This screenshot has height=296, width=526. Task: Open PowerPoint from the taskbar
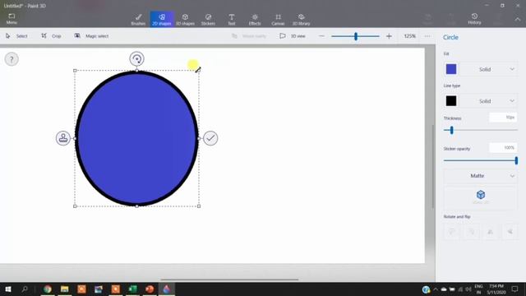pyautogui.click(x=150, y=289)
